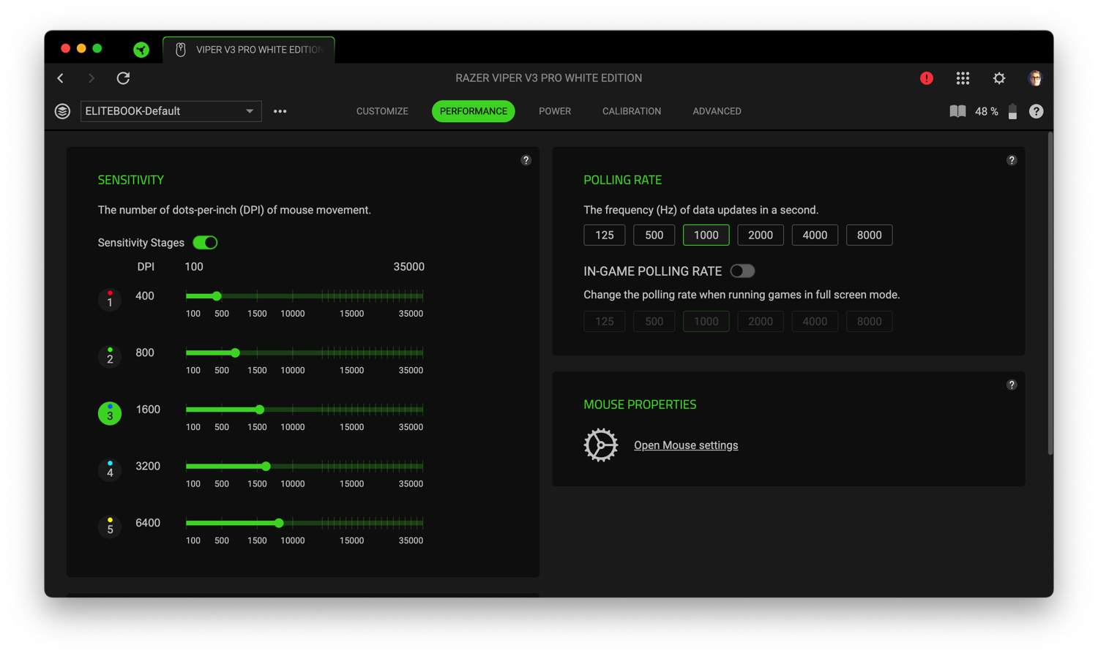This screenshot has width=1098, height=656.
Task: Open Synapse settings gear icon
Action: point(999,78)
